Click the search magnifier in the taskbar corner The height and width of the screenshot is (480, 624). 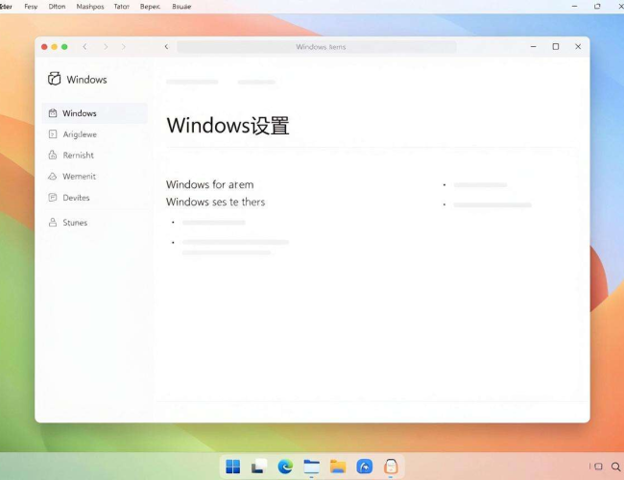(x=615, y=467)
